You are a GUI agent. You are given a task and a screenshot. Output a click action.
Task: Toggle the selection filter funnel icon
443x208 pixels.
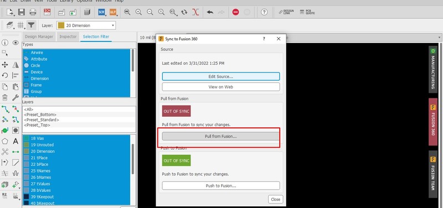tap(32, 25)
